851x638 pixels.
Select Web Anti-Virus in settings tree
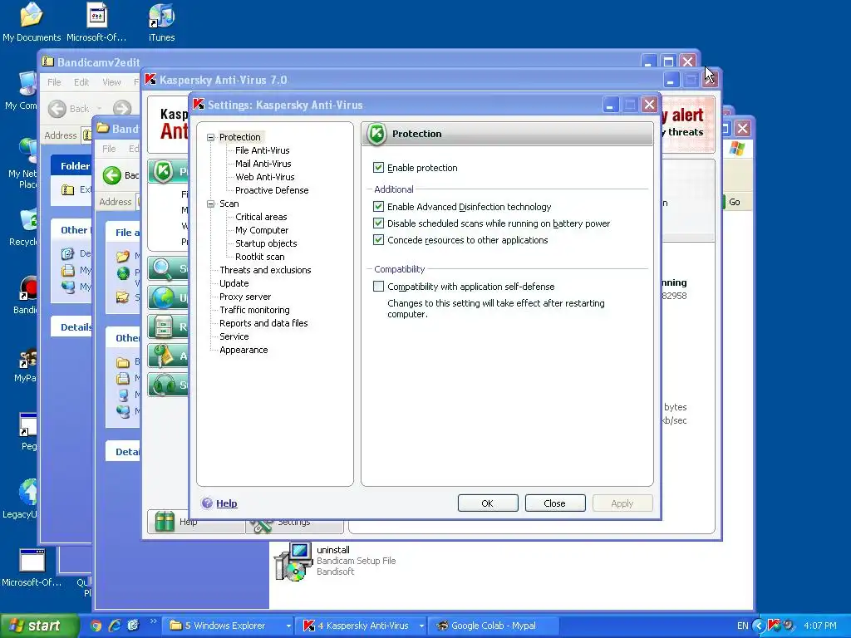[x=265, y=177]
